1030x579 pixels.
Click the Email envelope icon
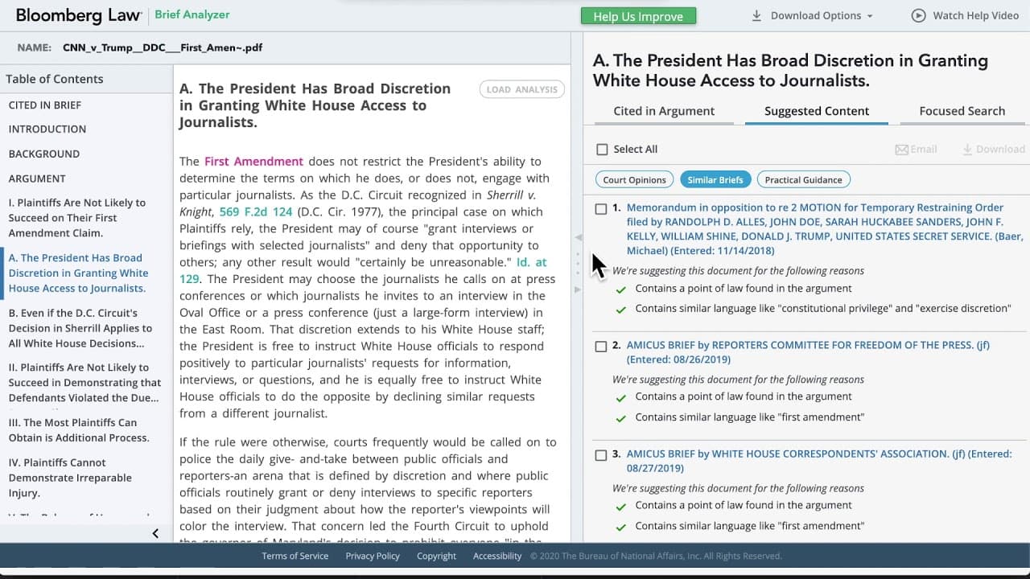(901, 150)
